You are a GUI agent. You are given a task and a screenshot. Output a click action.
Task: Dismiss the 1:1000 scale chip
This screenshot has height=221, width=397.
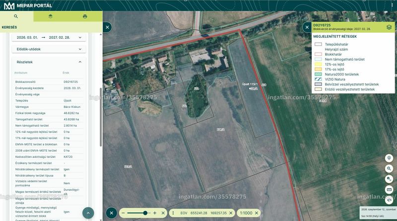coord(257,213)
